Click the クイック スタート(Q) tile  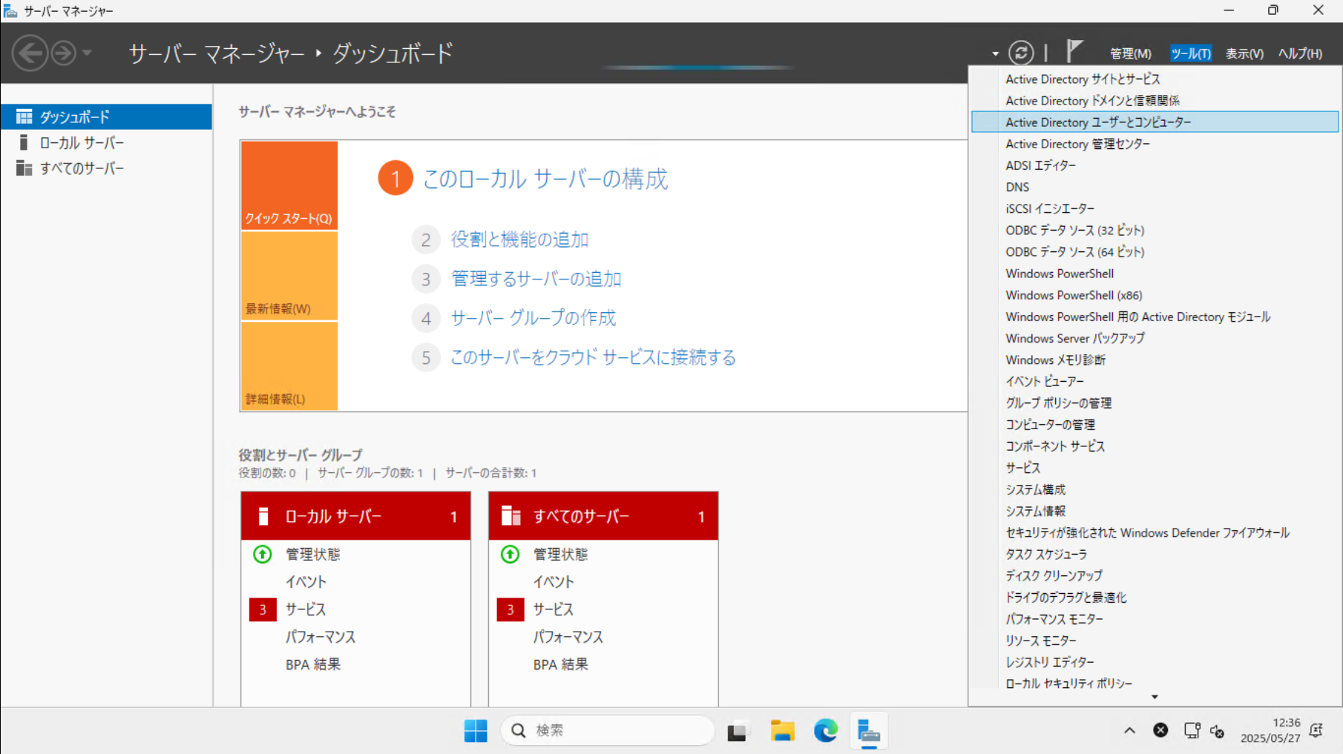289,185
